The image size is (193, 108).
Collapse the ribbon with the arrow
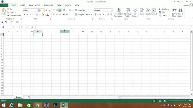tap(191, 19)
